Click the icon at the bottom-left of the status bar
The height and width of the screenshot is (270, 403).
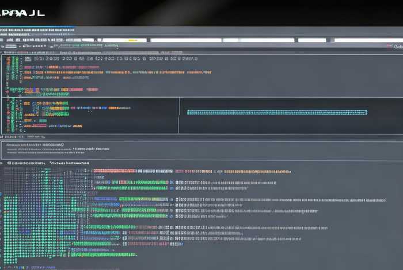(6, 266)
